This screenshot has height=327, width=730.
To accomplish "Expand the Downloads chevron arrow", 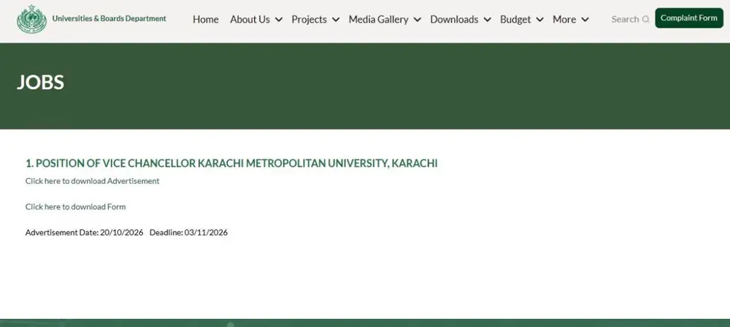I will (487, 20).
